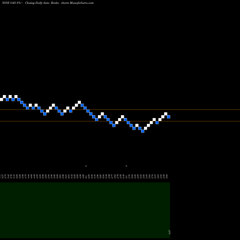240x240 pixels.
Task: Select the rightmost blue Renko brick
Action: click(x=168, y=117)
